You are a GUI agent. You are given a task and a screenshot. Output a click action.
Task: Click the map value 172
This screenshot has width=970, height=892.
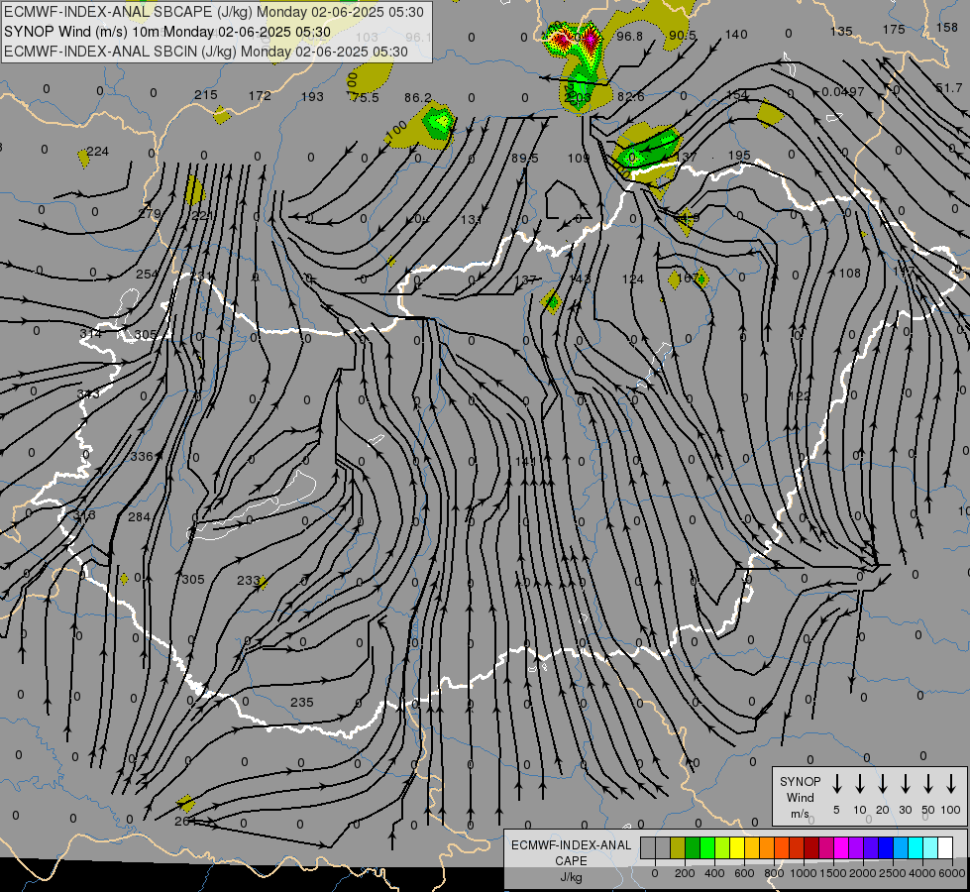pos(260,95)
